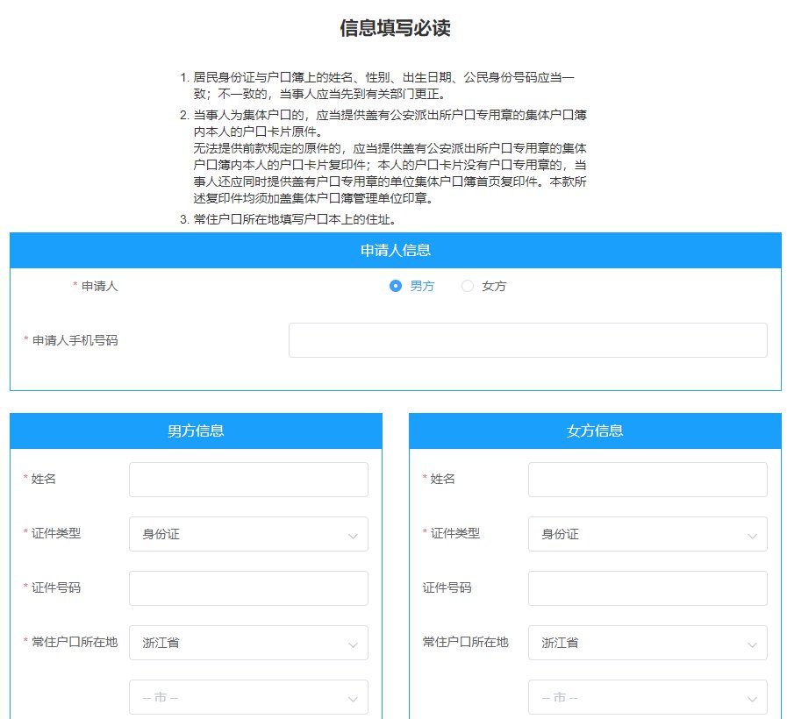The height and width of the screenshot is (719, 787).
Task: Click the third instruction about 常住户口所在地
Action: (294, 219)
